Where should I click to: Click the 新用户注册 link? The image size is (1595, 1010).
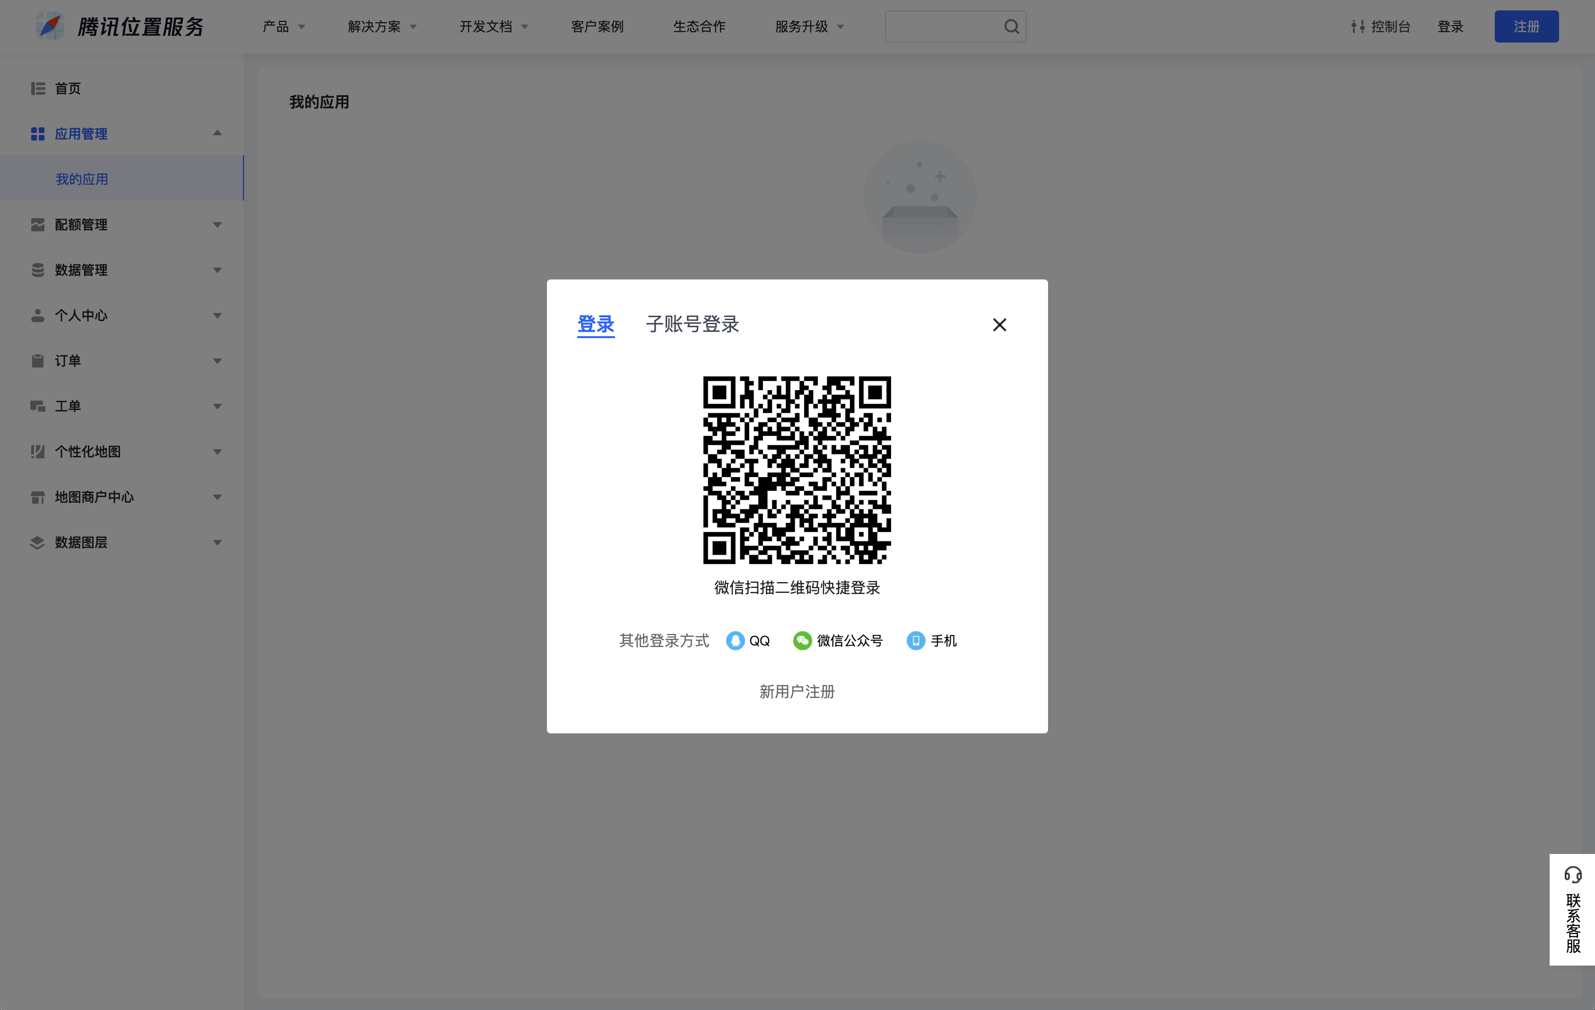coord(797,692)
